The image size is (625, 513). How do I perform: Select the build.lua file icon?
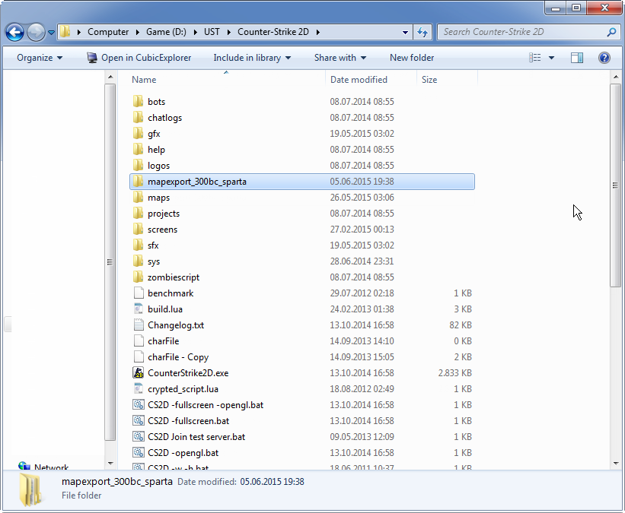(x=139, y=309)
